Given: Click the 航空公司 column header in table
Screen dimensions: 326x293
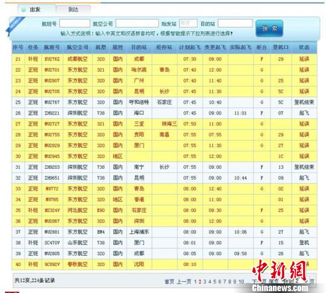Looking at the screenshot, I should pos(77,48).
